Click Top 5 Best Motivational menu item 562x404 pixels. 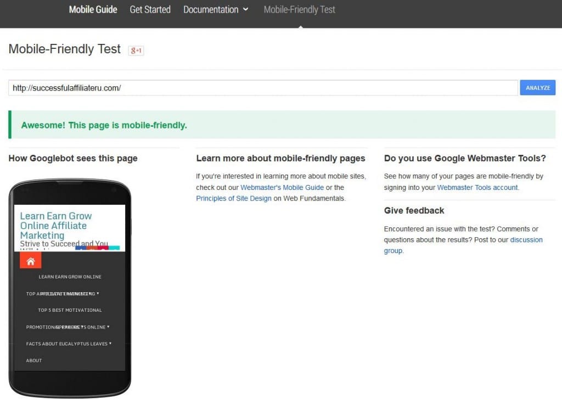70,310
